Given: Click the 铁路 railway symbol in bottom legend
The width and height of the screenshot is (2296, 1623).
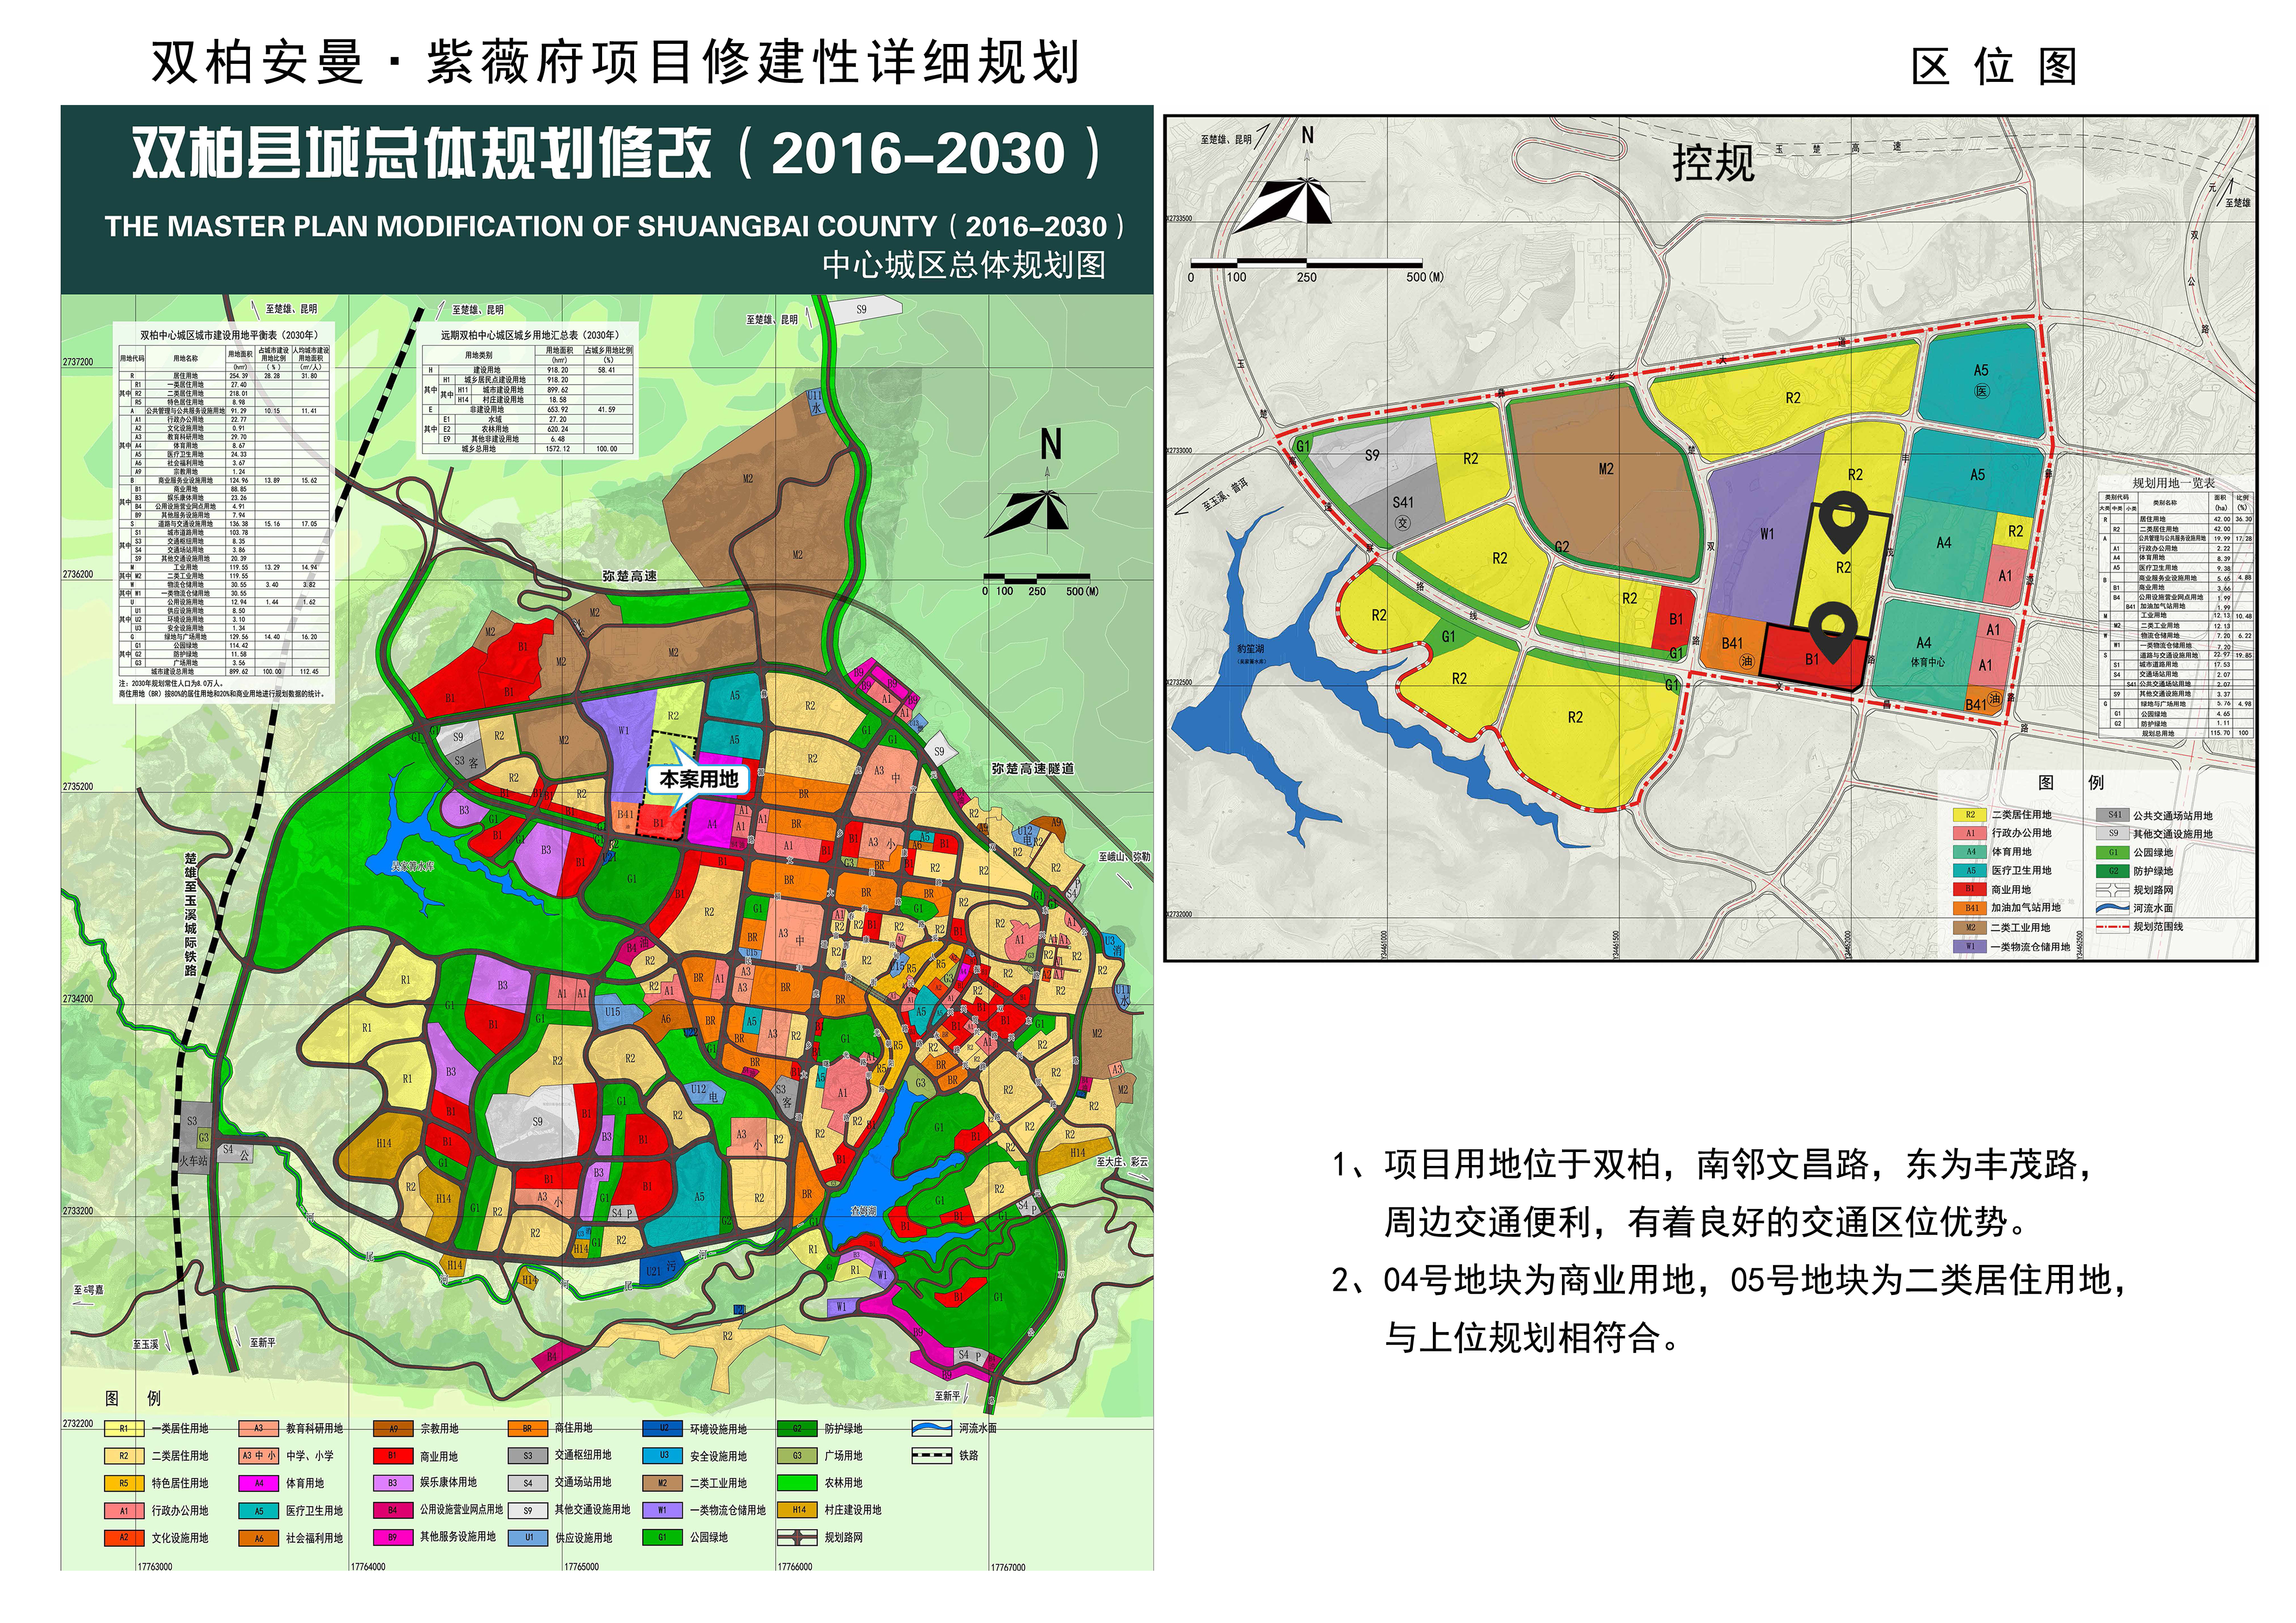Looking at the screenshot, I should [x=931, y=1455].
